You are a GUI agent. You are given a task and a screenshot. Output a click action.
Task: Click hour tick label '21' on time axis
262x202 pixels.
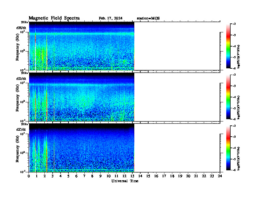click(196, 176)
